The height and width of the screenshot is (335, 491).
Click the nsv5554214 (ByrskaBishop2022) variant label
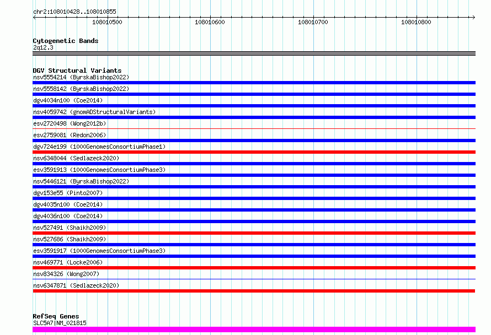pos(81,77)
